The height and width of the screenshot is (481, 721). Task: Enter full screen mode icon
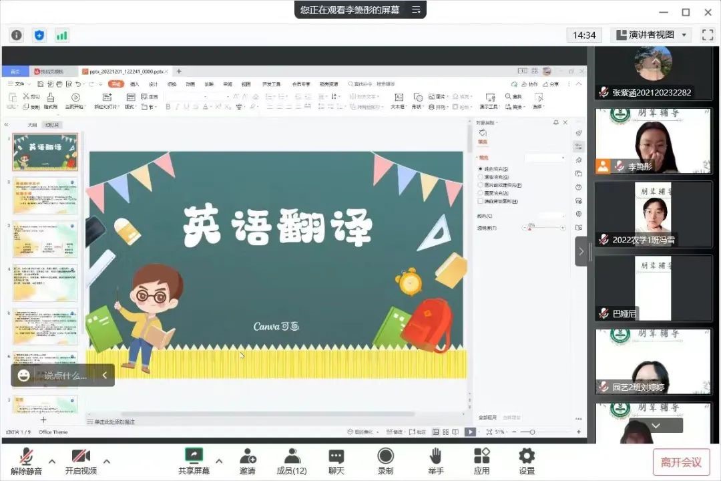[x=707, y=35]
